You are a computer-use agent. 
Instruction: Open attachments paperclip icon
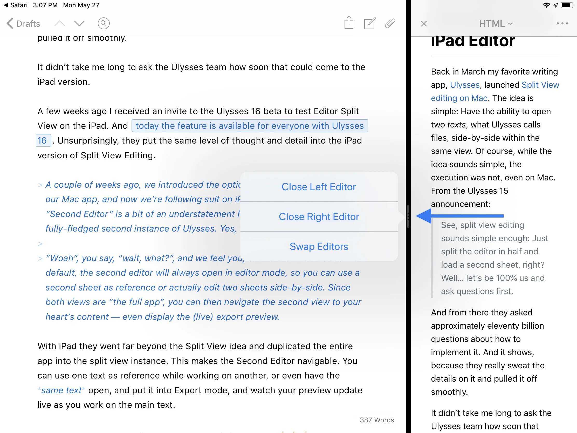tap(390, 23)
